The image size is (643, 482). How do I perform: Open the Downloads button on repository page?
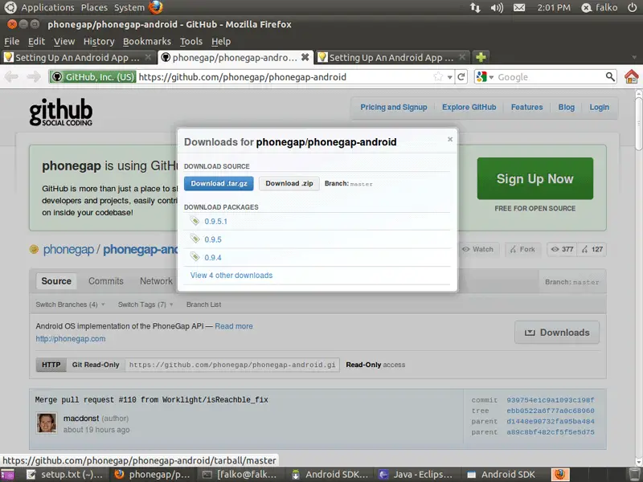point(557,333)
